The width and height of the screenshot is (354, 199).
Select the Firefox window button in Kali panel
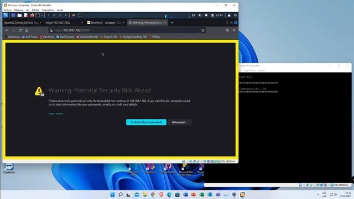pyautogui.click(x=74, y=15)
